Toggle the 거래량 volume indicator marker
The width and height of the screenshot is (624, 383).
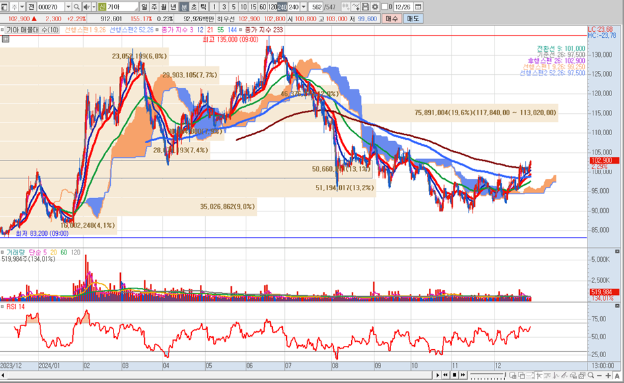(3, 252)
